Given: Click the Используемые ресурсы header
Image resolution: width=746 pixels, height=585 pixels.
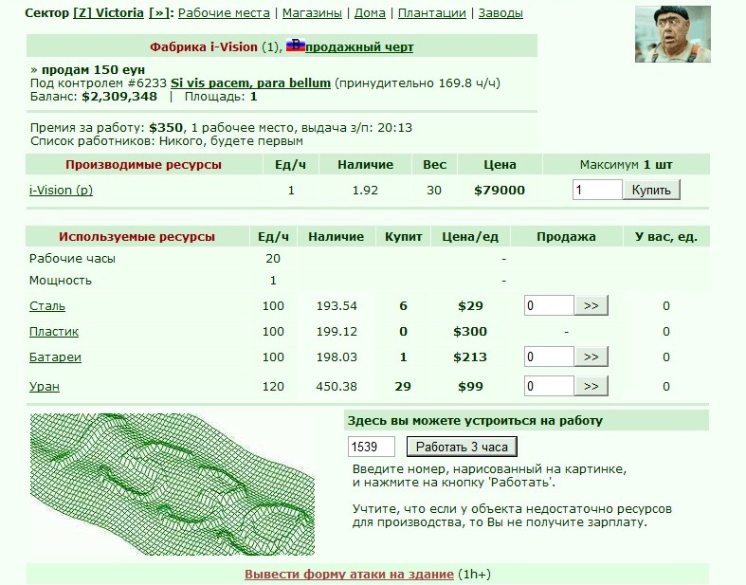Looking at the screenshot, I should coord(137,237).
